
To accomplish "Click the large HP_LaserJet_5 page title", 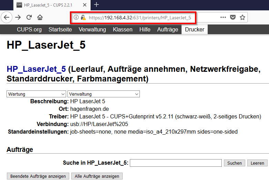I will (46, 45).
